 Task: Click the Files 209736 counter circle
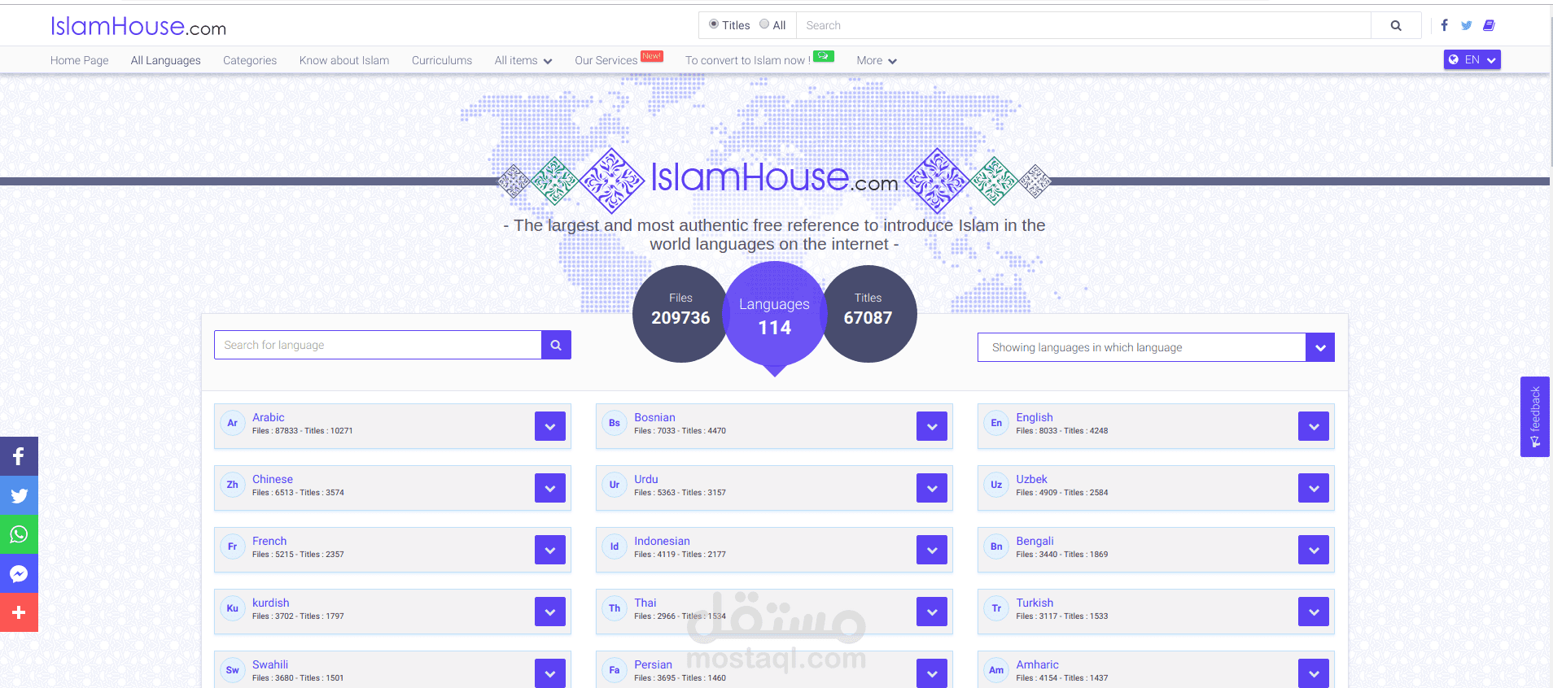pos(680,314)
